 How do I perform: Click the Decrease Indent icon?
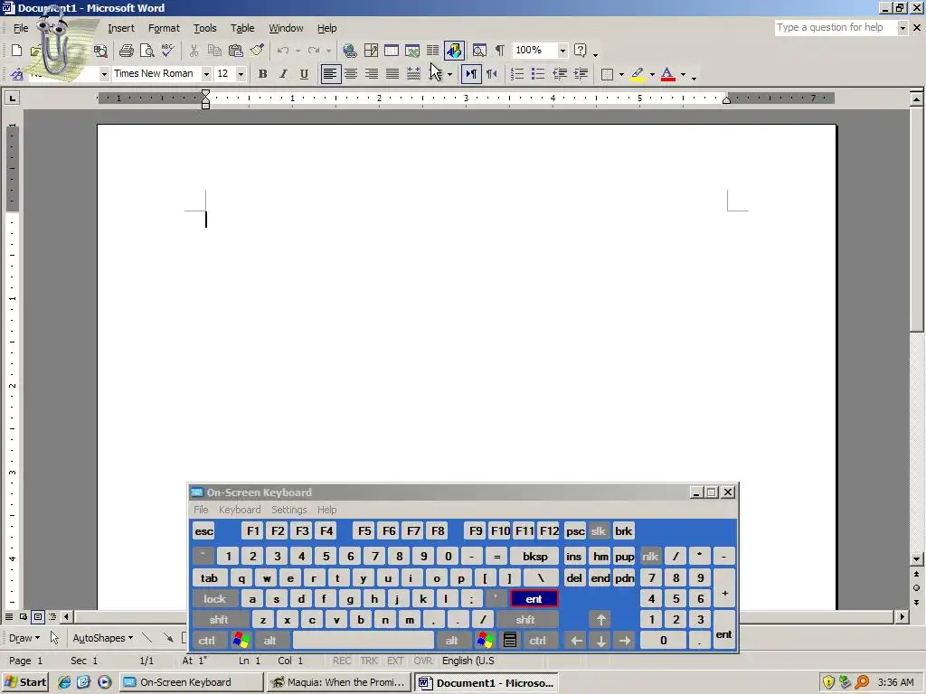click(x=559, y=74)
